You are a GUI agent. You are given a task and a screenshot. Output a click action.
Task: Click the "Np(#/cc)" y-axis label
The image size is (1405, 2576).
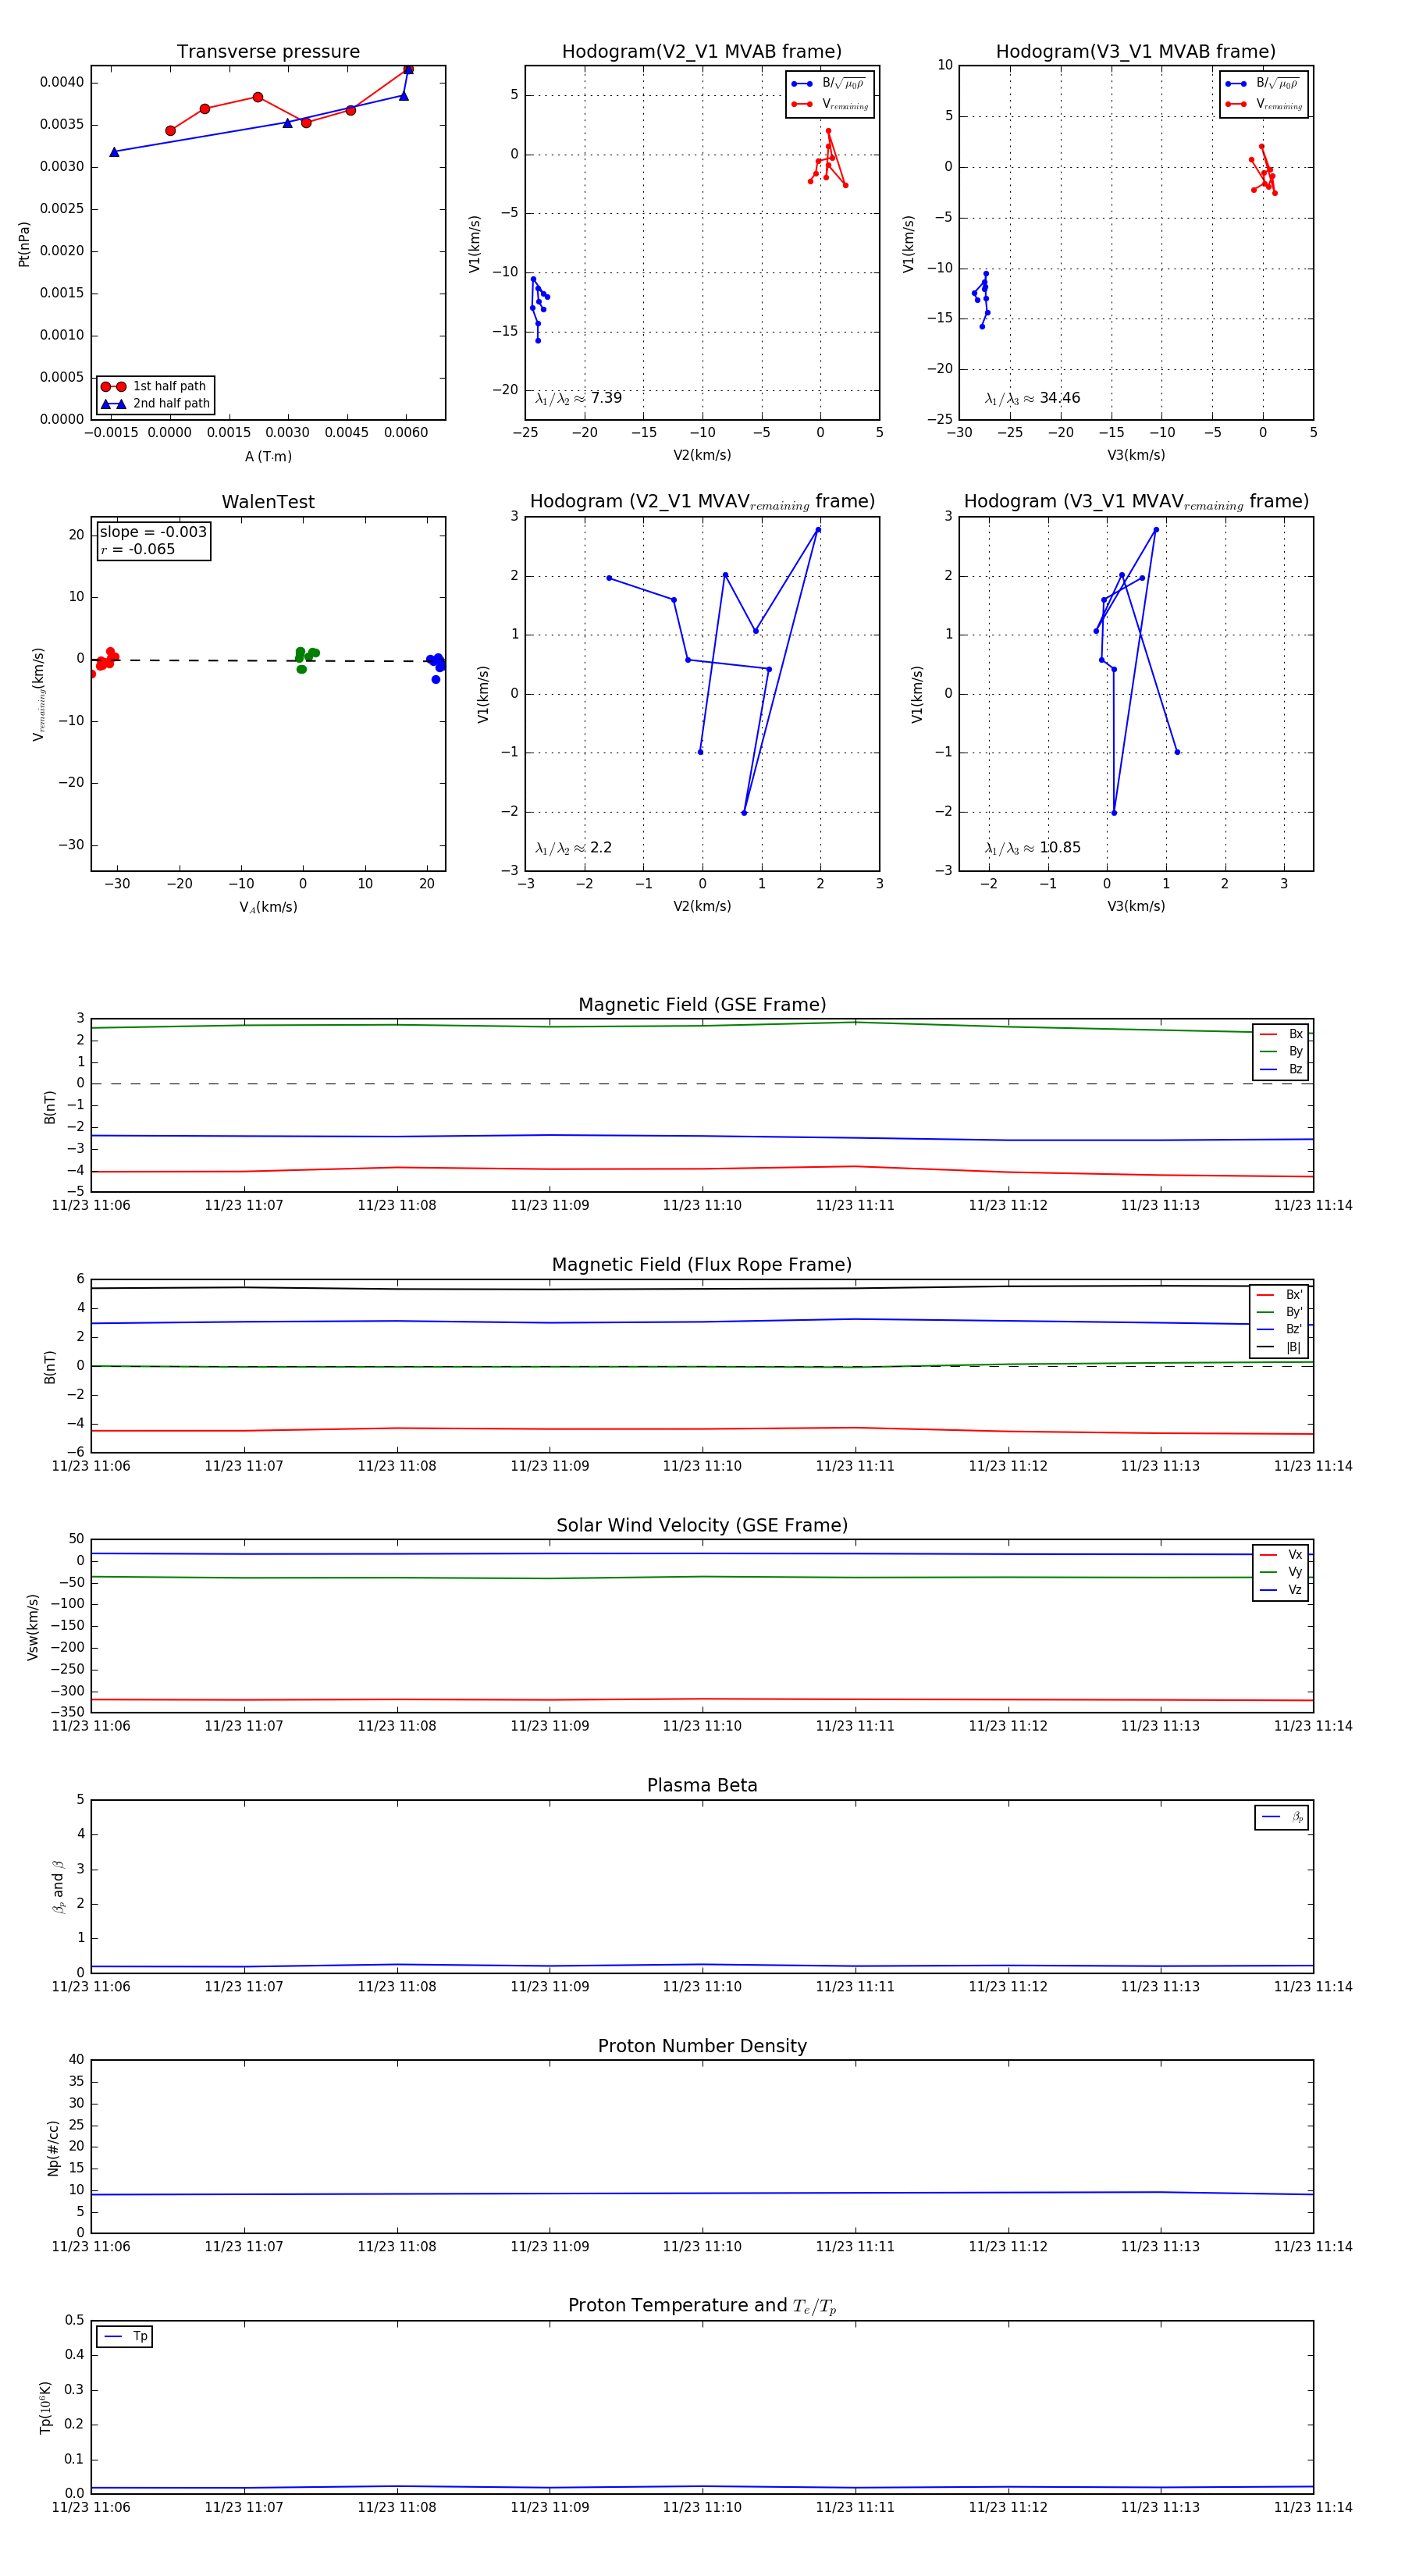coord(53,2148)
